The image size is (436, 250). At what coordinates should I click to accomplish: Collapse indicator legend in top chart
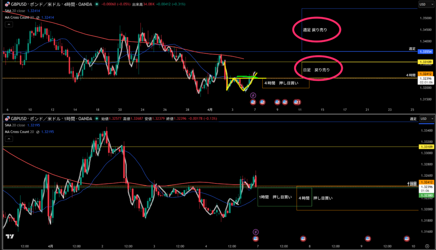[8, 24]
